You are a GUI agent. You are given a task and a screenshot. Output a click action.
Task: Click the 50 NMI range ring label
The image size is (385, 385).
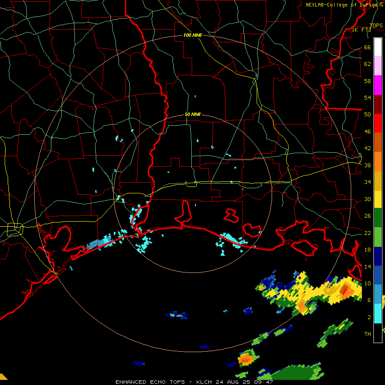(192, 114)
